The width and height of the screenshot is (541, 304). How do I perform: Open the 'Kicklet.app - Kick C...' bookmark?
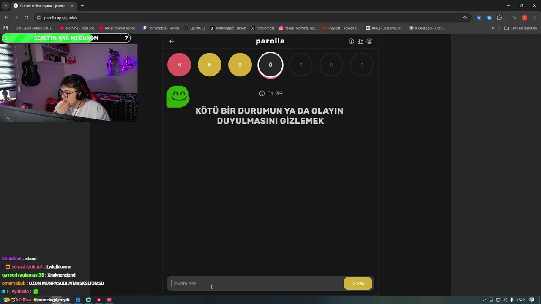point(428,28)
